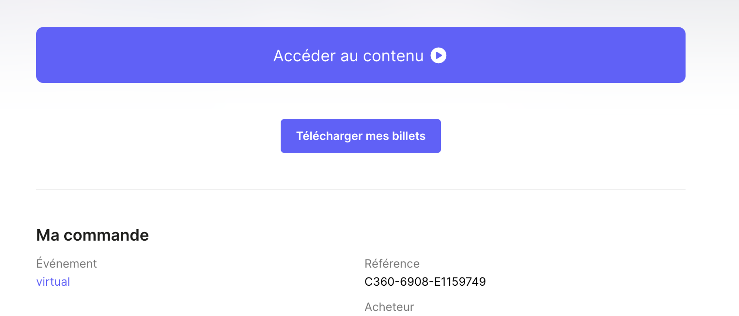Viewport: 739px width, 316px height.
Task: Click the "Accéder au contenu" button
Action: [x=360, y=55]
